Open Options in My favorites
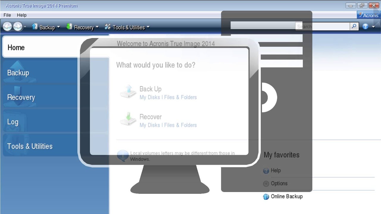Image resolution: width=381 pixels, height=214 pixels. [279, 183]
